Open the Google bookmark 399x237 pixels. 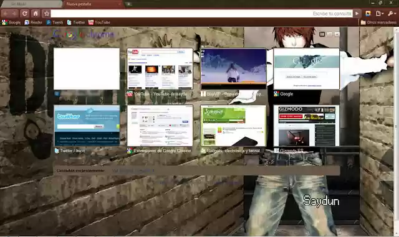(11, 22)
